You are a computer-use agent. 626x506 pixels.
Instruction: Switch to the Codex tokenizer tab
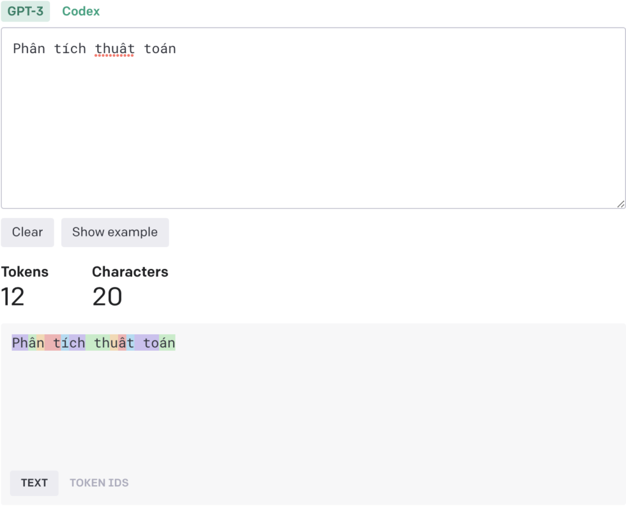pyautogui.click(x=80, y=11)
